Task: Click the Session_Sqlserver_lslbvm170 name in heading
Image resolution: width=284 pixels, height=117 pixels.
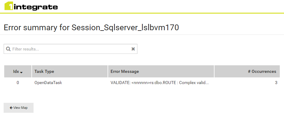Action: coord(125,28)
